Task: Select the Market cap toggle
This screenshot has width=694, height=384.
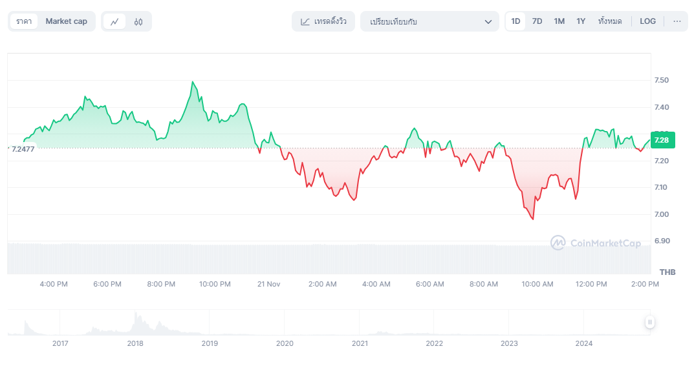Action: point(66,21)
